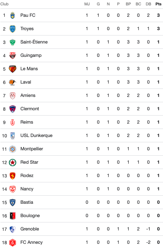Click the Troyes club logo

point(13,29)
